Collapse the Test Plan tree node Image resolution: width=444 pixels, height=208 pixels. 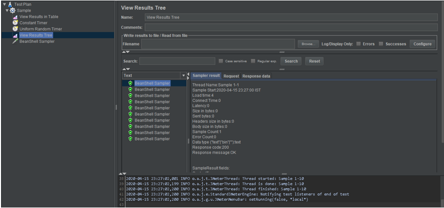[x=4, y=5]
